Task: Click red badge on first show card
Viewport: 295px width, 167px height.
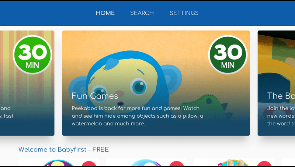Action: (89, 164)
